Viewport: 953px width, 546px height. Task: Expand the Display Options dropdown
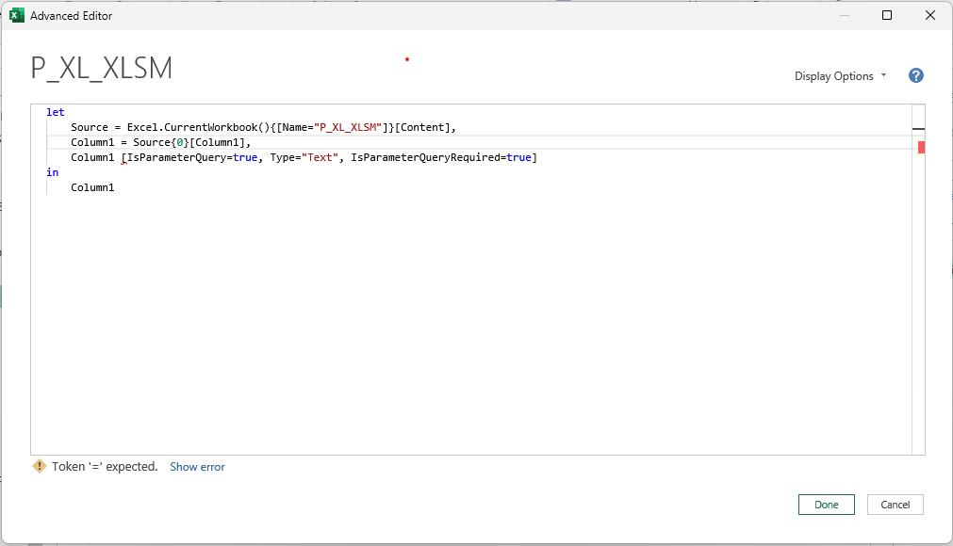point(840,76)
